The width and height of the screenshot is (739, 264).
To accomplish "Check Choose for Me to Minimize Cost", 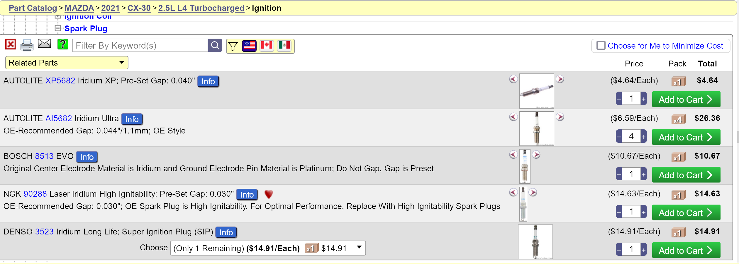I will pos(601,45).
